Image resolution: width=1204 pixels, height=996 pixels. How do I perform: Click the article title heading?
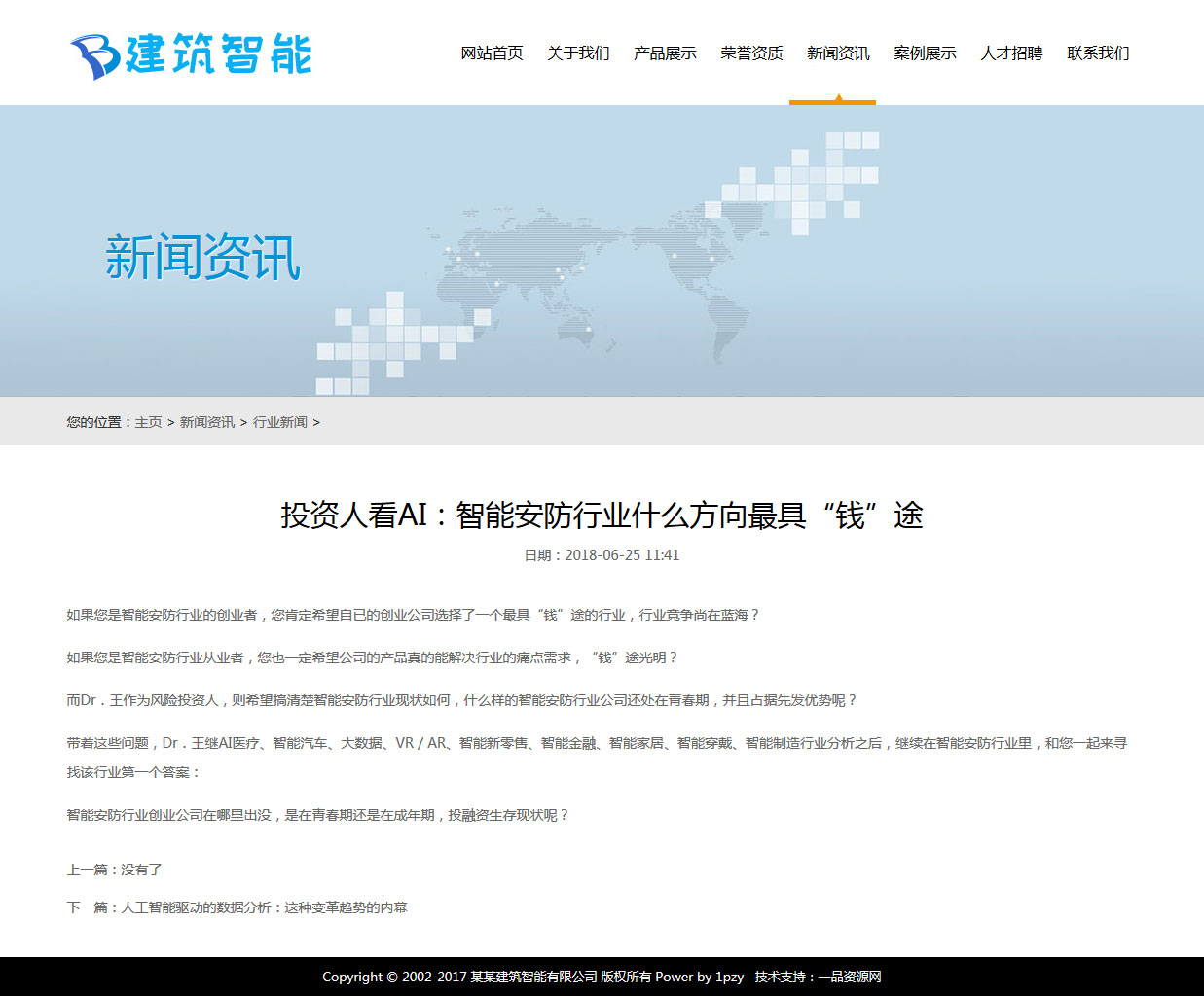(x=602, y=515)
